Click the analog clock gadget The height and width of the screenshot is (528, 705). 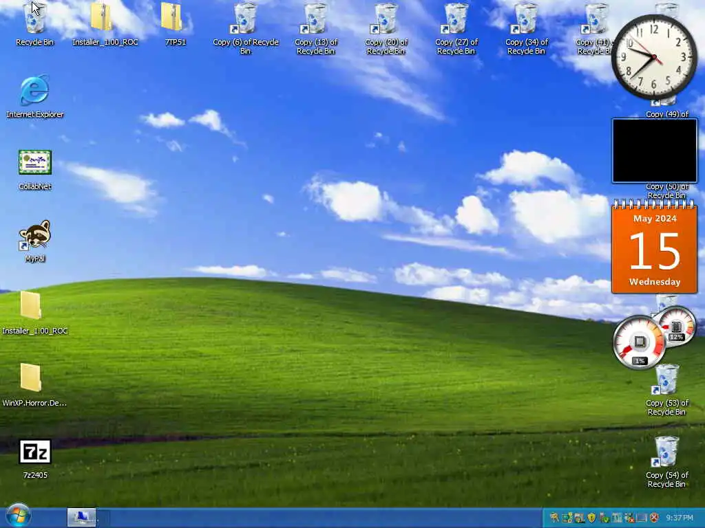(654, 57)
